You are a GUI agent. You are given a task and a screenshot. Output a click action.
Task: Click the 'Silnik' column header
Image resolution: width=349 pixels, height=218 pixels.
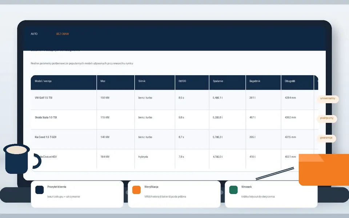pos(155,82)
